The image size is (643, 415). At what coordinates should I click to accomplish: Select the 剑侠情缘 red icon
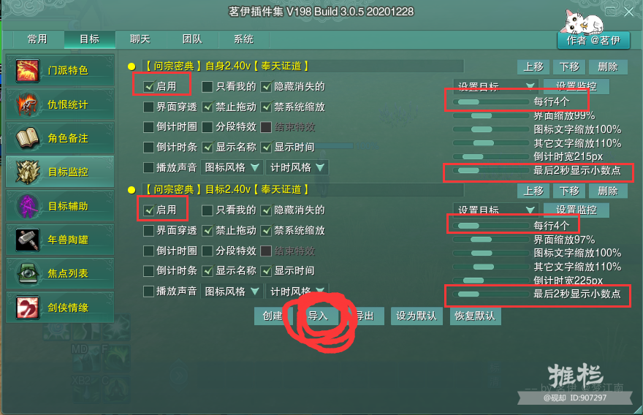tap(28, 307)
